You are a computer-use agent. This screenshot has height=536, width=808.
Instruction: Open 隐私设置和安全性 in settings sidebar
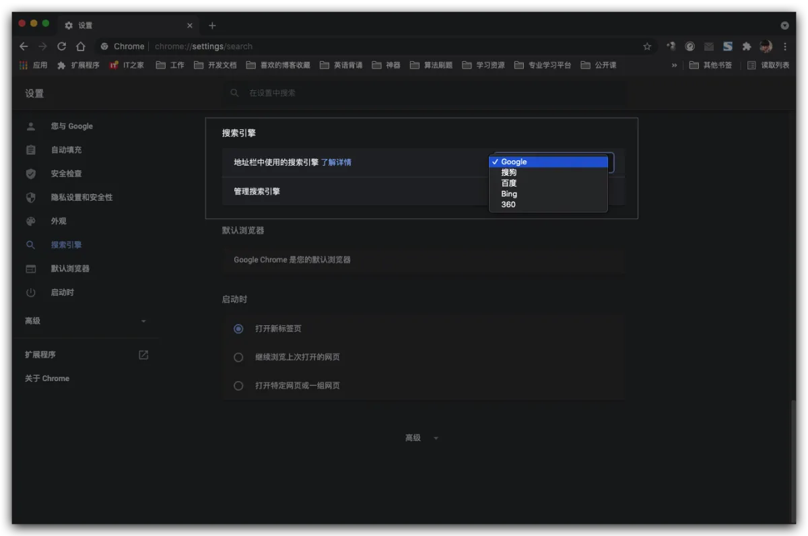81,197
